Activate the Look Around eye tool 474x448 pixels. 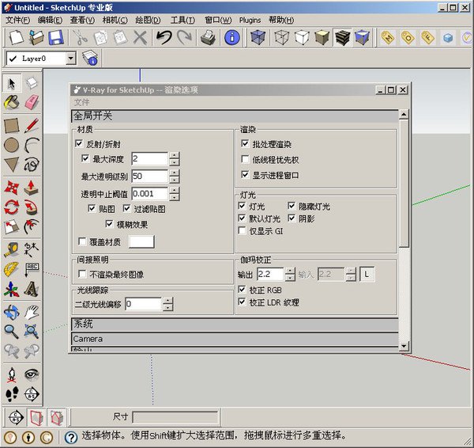click(32, 374)
